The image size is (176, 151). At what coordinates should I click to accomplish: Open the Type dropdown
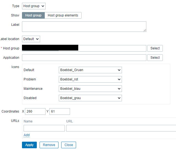(x=34, y=6)
